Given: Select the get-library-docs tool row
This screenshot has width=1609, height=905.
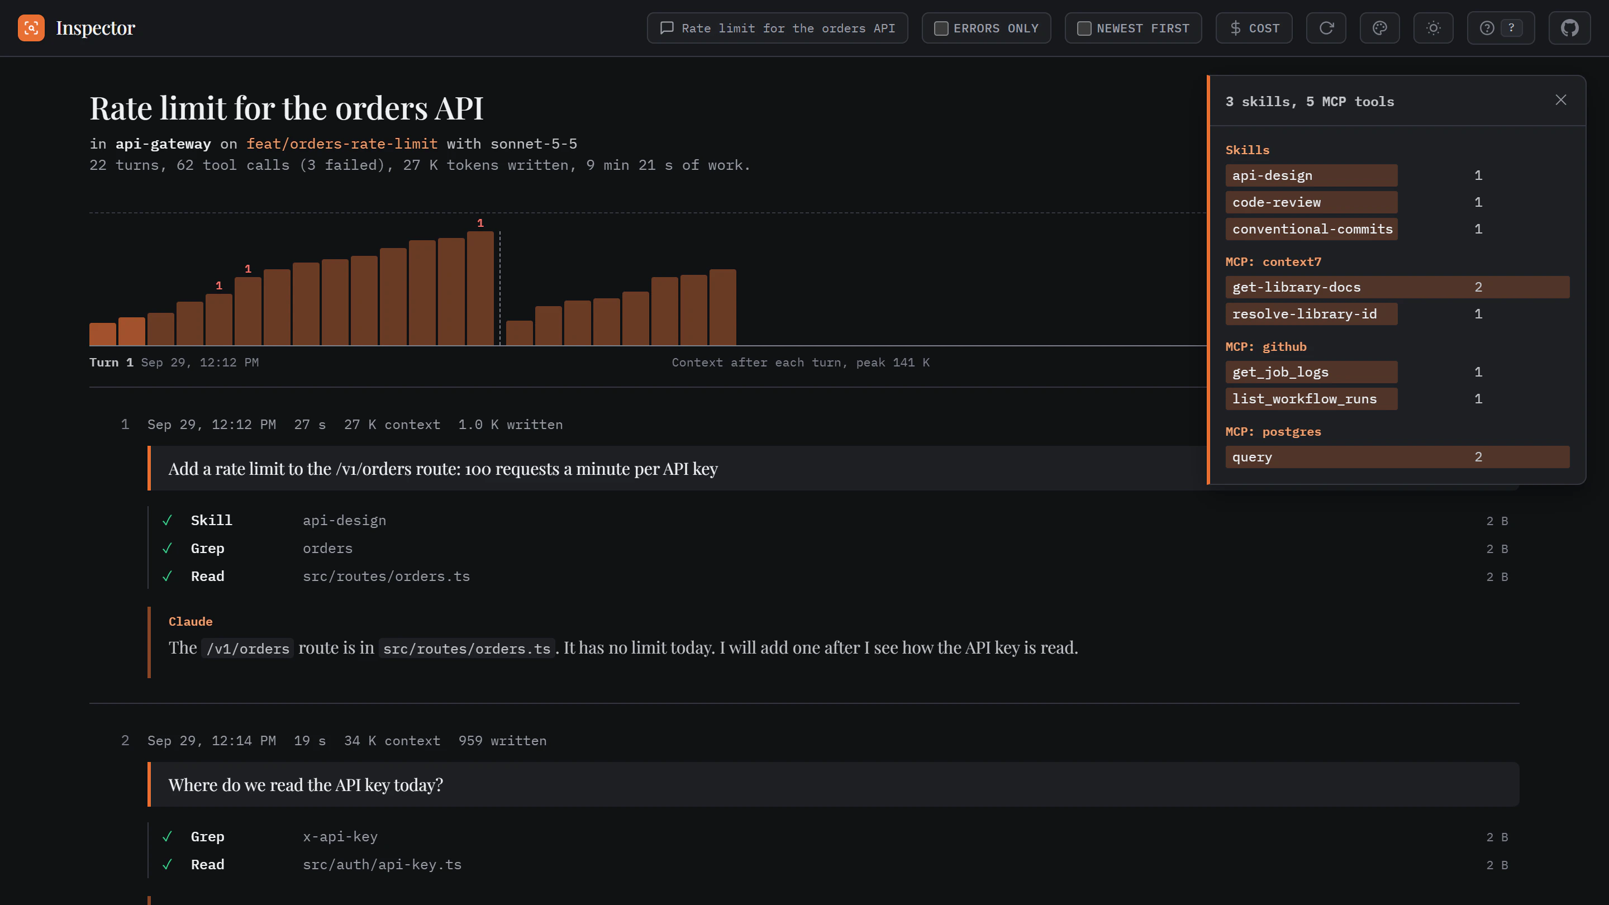Looking at the screenshot, I should [x=1397, y=287].
